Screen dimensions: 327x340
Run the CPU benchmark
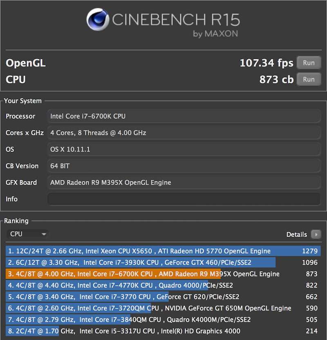pyautogui.click(x=309, y=79)
